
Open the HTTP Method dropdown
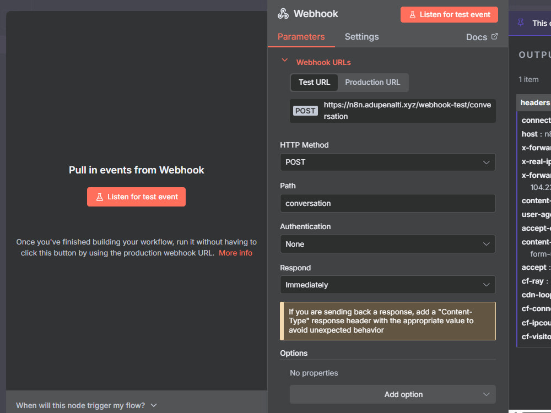[x=387, y=162]
